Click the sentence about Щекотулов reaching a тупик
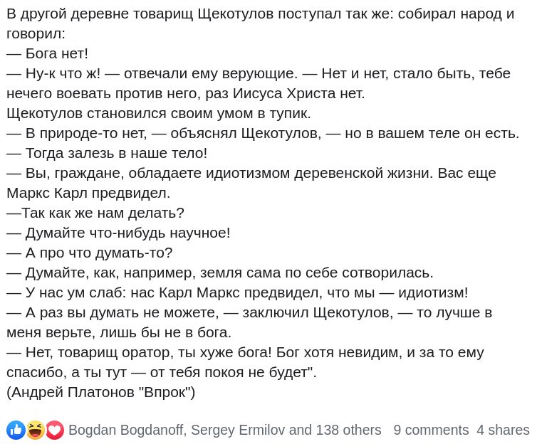This screenshot has width=537, height=444. [159, 114]
